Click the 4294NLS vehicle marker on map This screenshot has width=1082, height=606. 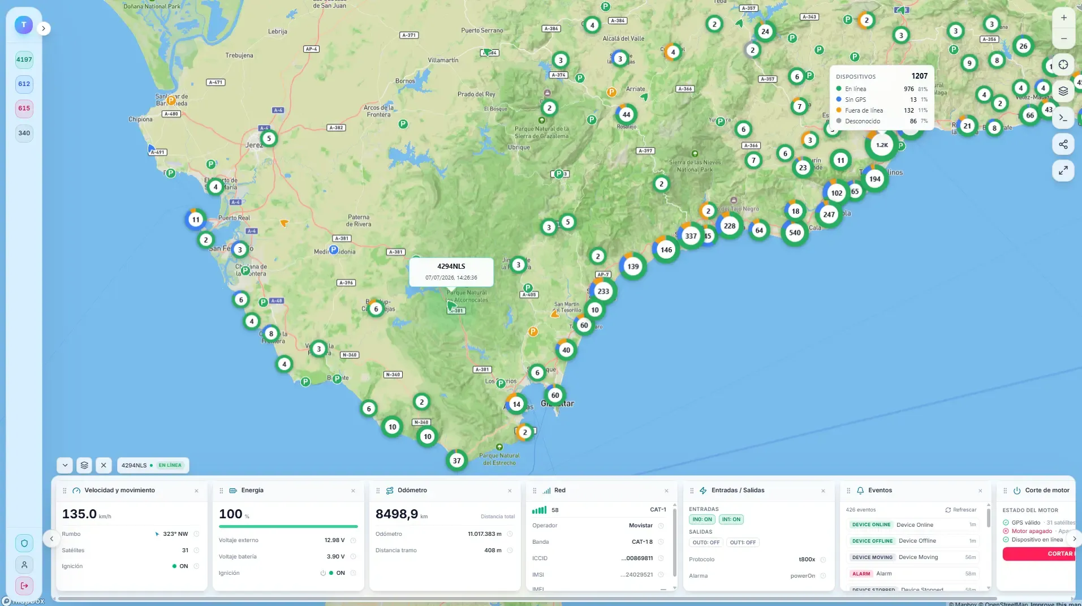pyautogui.click(x=451, y=306)
